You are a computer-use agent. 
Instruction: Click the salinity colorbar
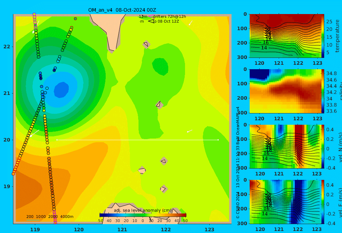coord(323,91)
